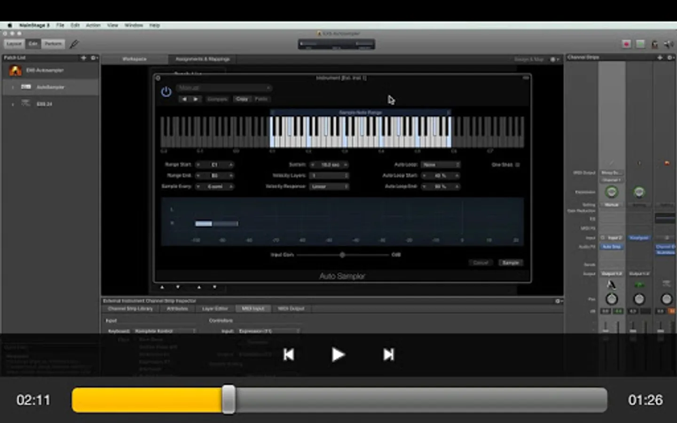The image size is (677, 423).
Task: Click the green button beside the record button
Action: (x=640, y=44)
